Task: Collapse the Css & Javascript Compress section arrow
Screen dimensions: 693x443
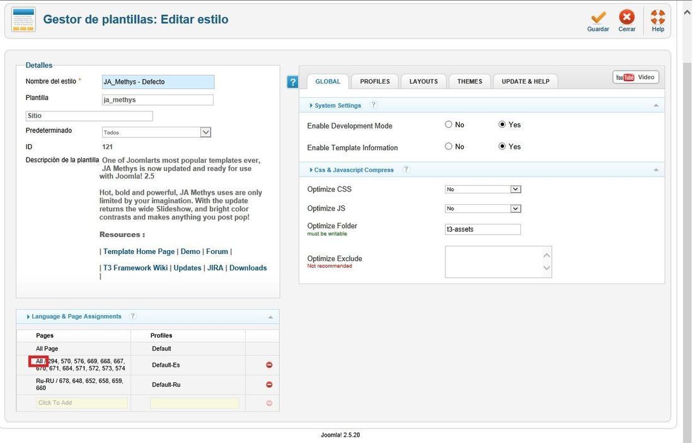Action: point(656,170)
